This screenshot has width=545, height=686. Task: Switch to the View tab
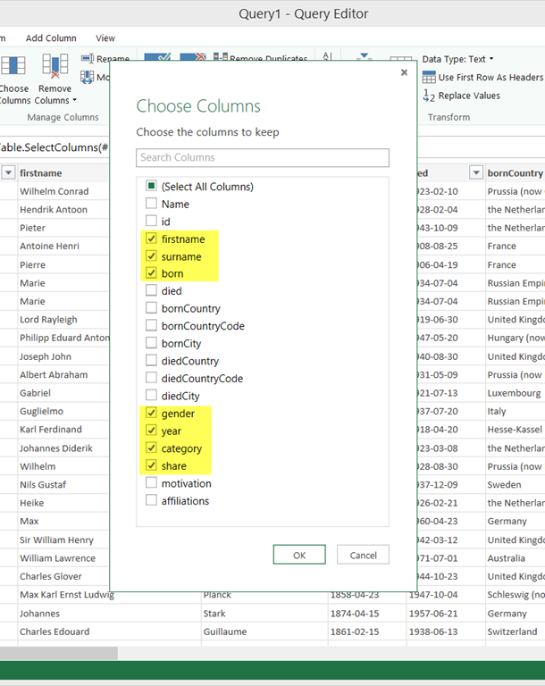click(x=105, y=38)
